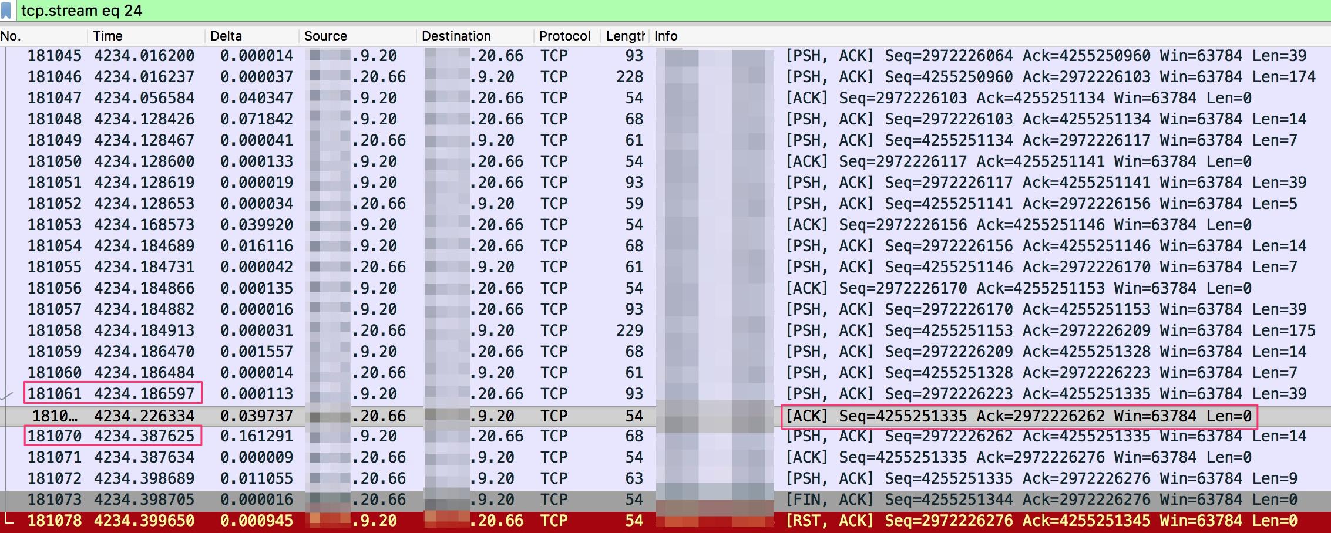Click delta value 0.001557
Screen dimensions: 1331x533
(x=257, y=352)
